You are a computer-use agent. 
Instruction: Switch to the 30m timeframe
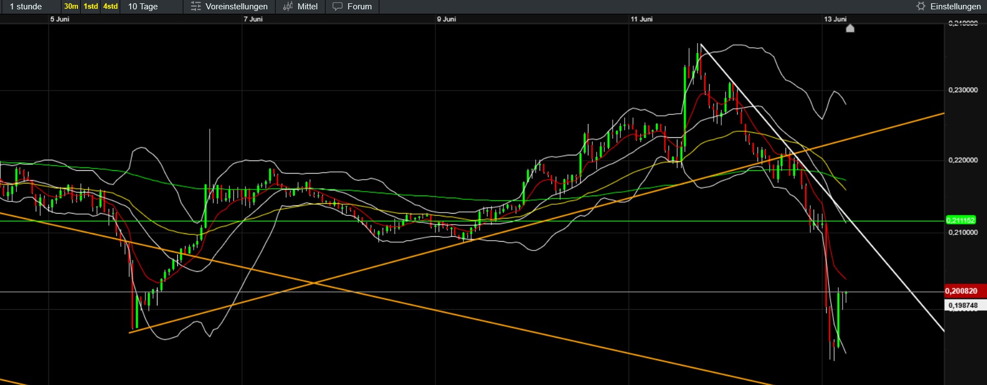[71, 7]
